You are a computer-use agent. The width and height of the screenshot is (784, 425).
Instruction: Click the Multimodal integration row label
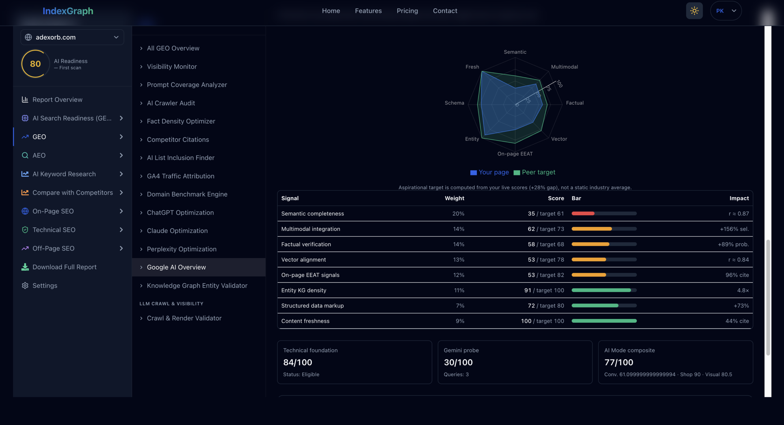pos(311,229)
